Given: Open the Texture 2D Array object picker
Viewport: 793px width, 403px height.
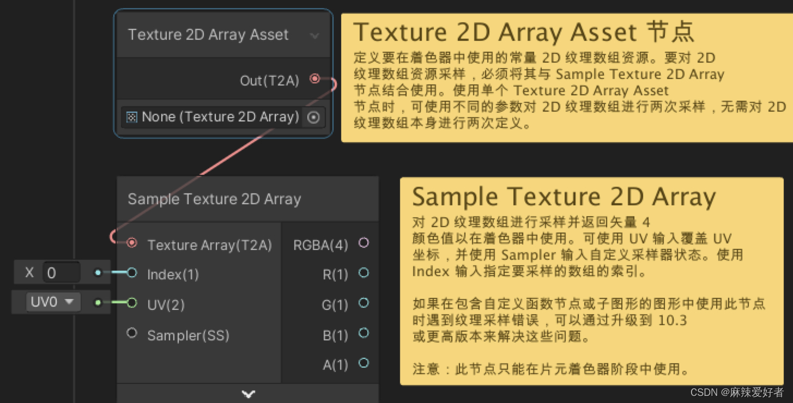Looking at the screenshot, I should click(313, 117).
